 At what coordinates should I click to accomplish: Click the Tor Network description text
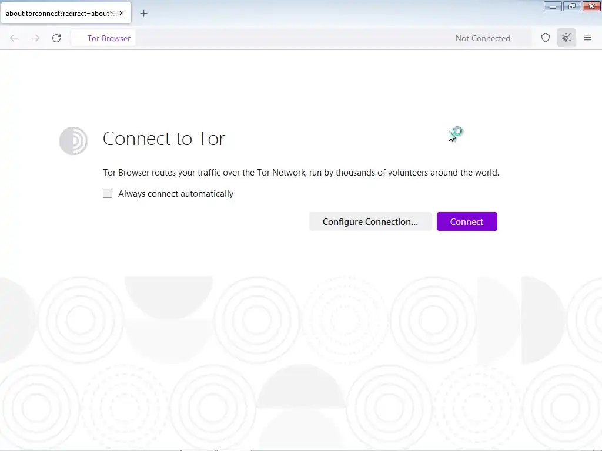(x=301, y=173)
